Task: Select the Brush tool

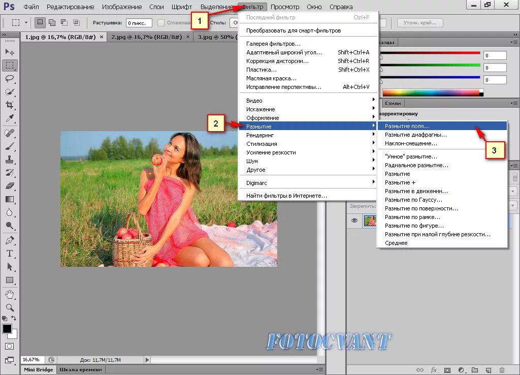Action: click(x=10, y=146)
